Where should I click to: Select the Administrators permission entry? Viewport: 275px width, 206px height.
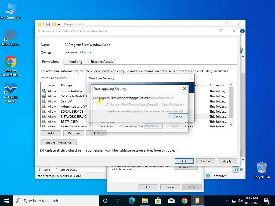[135, 106]
